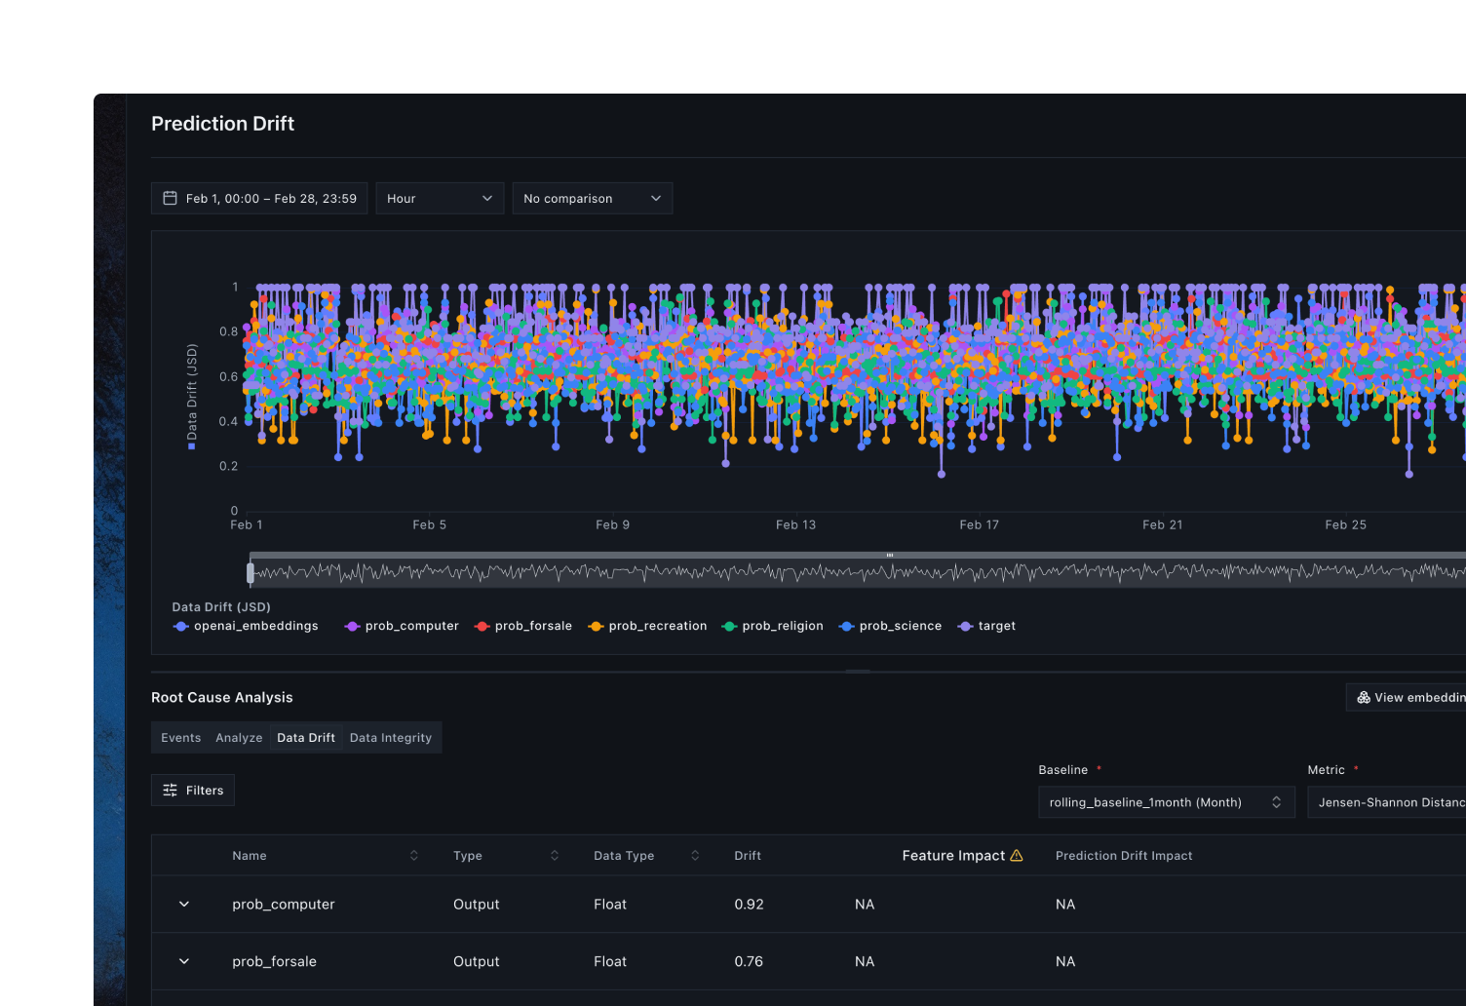Screen dimensions: 1466x1006
Task: Open the Jensen-Shannon Distance metric dropdown
Action: (x=1386, y=802)
